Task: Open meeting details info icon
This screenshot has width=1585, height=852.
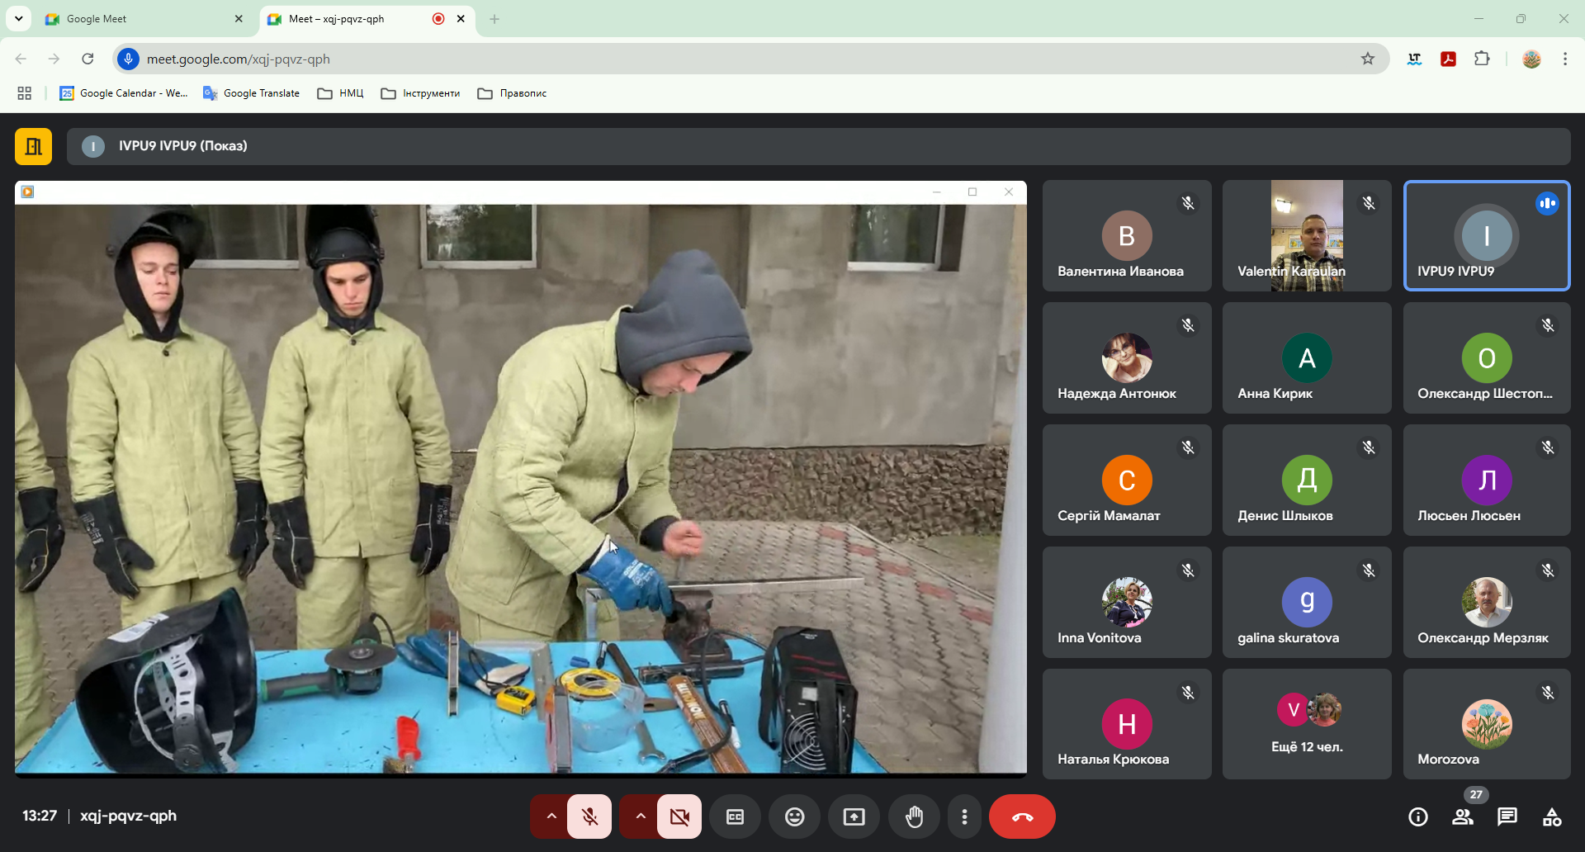Action: (1417, 816)
